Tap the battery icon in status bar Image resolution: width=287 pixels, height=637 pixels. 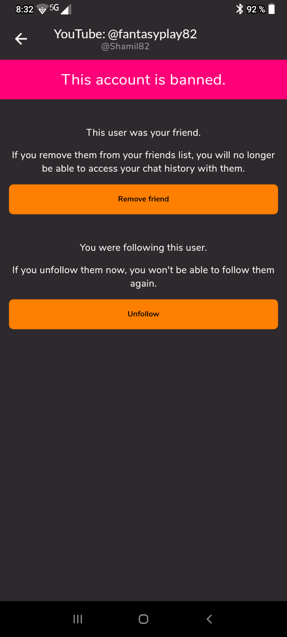(272, 9)
